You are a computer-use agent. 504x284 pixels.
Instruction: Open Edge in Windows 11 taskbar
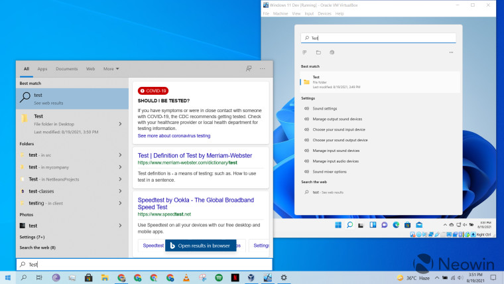(396, 225)
